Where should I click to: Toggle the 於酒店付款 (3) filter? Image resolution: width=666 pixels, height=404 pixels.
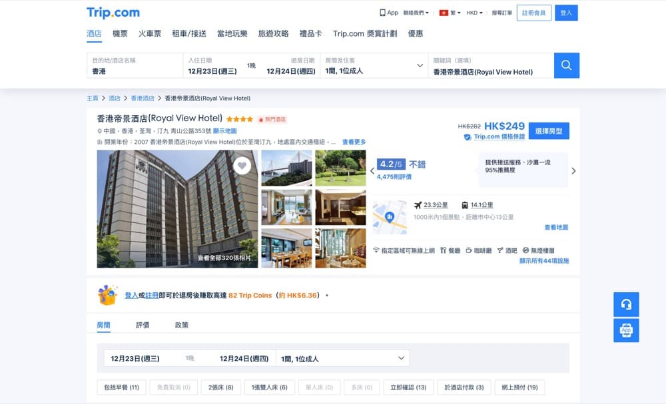(464, 387)
